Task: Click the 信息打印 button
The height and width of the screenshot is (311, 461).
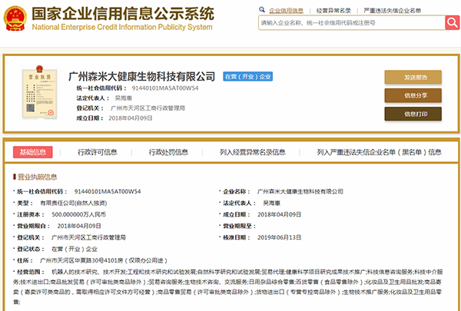Action: click(413, 114)
